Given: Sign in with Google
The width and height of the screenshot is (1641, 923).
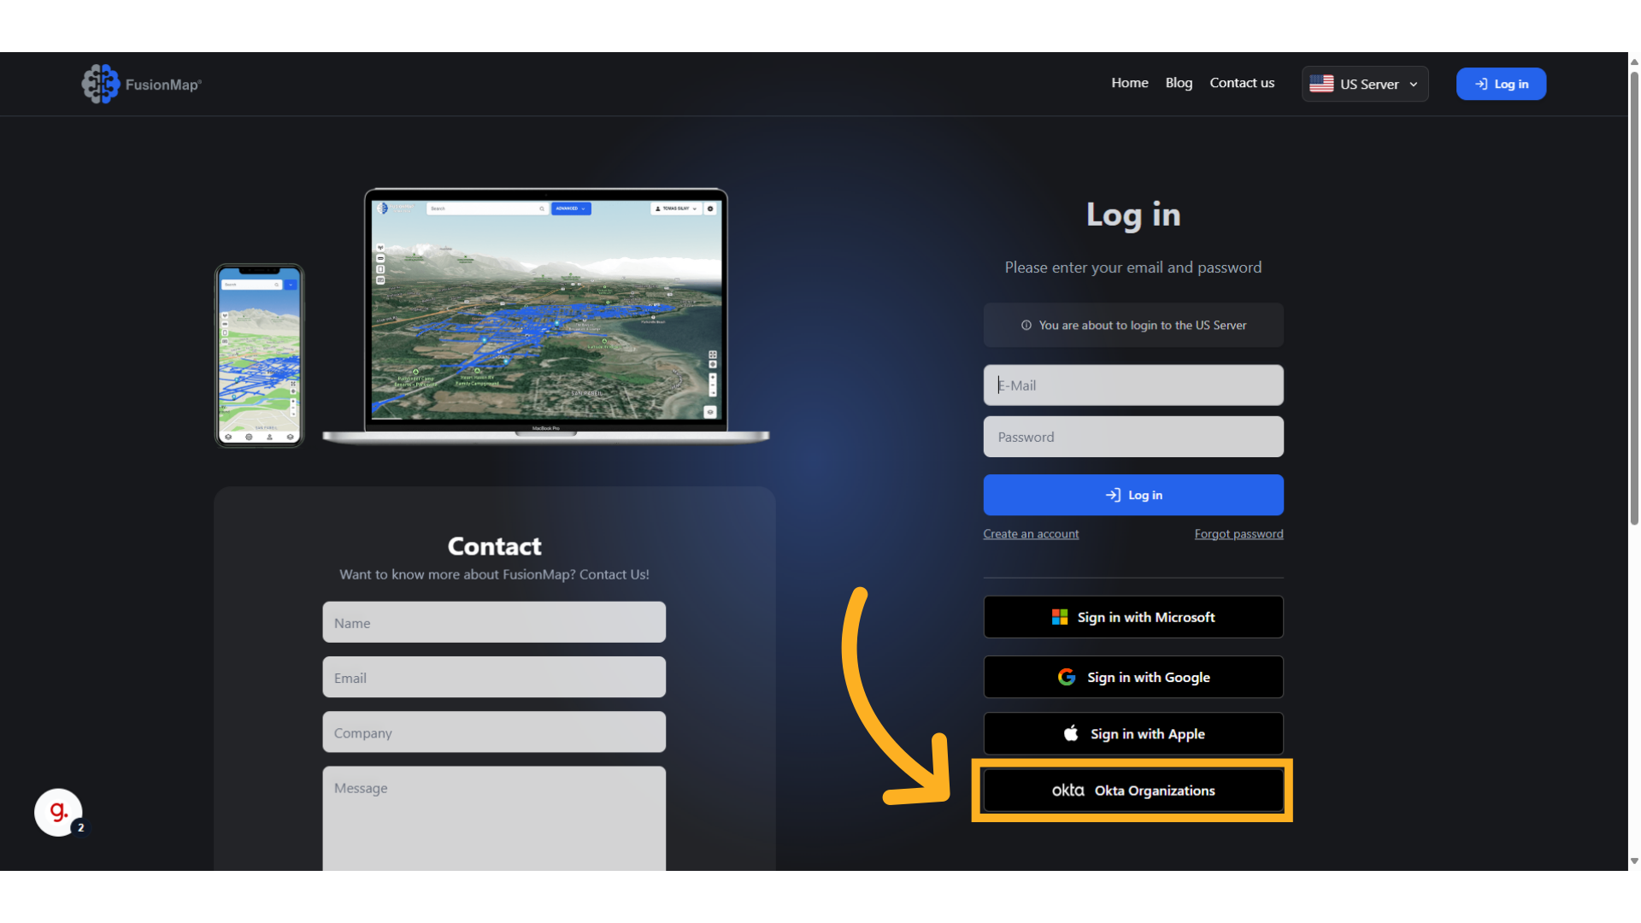Looking at the screenshot, I should [x=1133, y=677].
